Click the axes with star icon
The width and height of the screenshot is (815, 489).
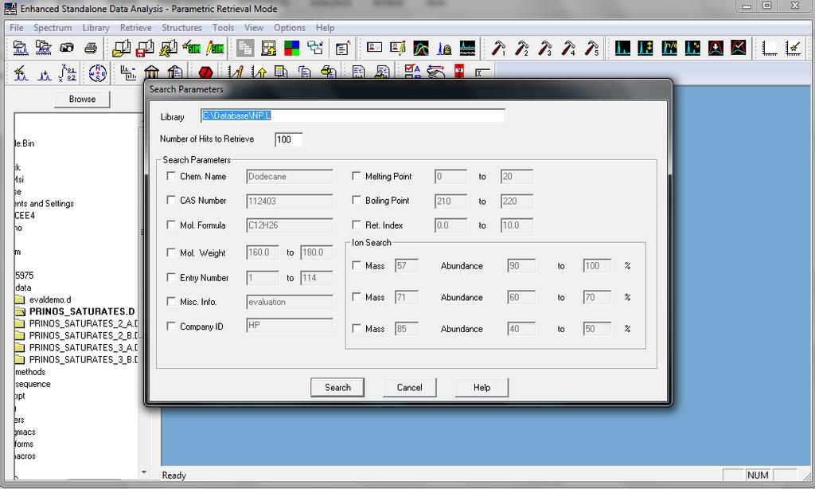tap(794, 49)
